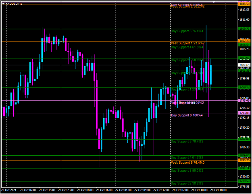Select the Week Support 5 76.4%0 label
Image resolution: width=252 pixels, height=194 pixels.
pos(187,163)
